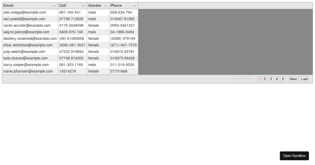
Task: Select the row for marie.johansen@example.com
Action: click(28, 71)
